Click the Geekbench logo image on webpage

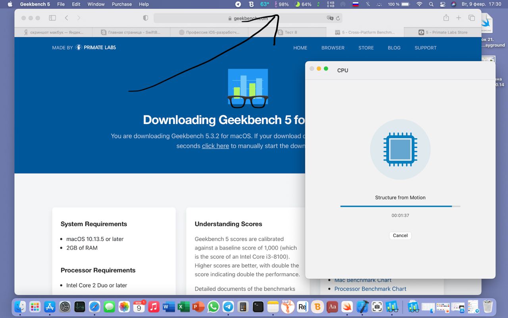point(248,88)
